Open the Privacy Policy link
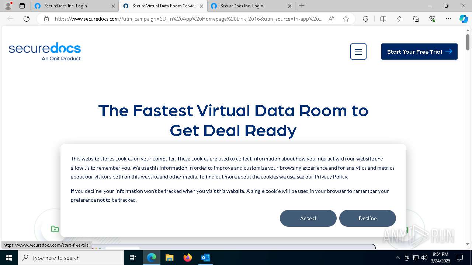 coord(331,177)
